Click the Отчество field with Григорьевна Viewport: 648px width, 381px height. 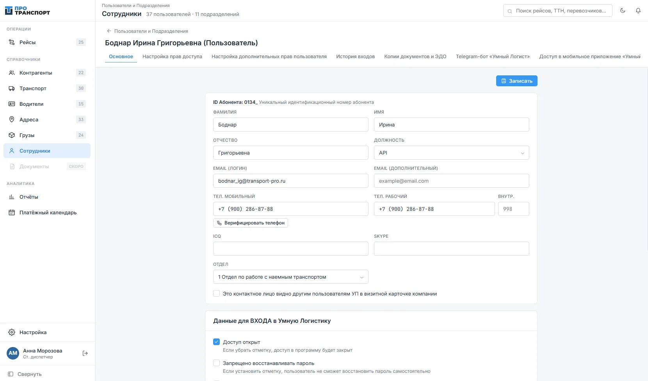pyautogui.click(x=290, y=153)
